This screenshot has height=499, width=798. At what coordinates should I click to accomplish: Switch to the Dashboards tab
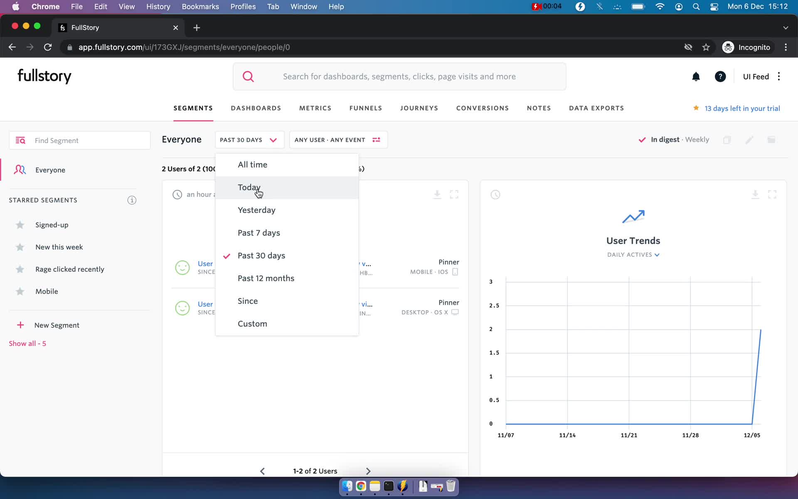pos(256,108)
